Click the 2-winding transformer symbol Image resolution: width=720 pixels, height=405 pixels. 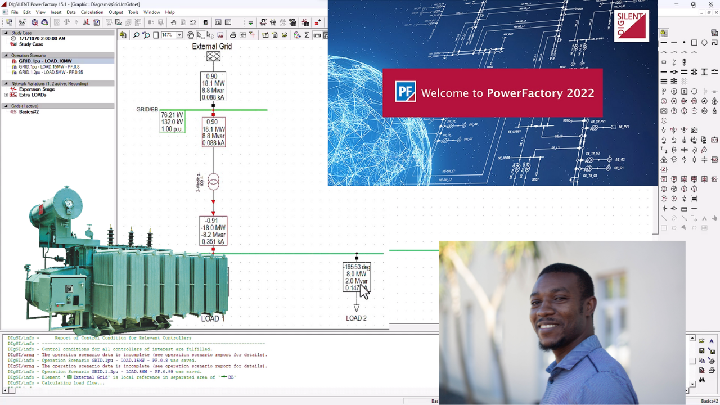pyautogui.click(x=213, y=182)
